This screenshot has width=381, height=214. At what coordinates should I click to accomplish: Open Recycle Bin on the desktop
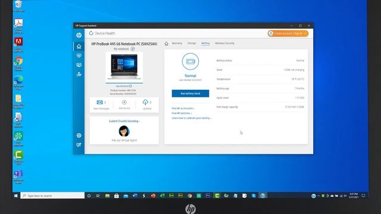click(x=18, y=6)
